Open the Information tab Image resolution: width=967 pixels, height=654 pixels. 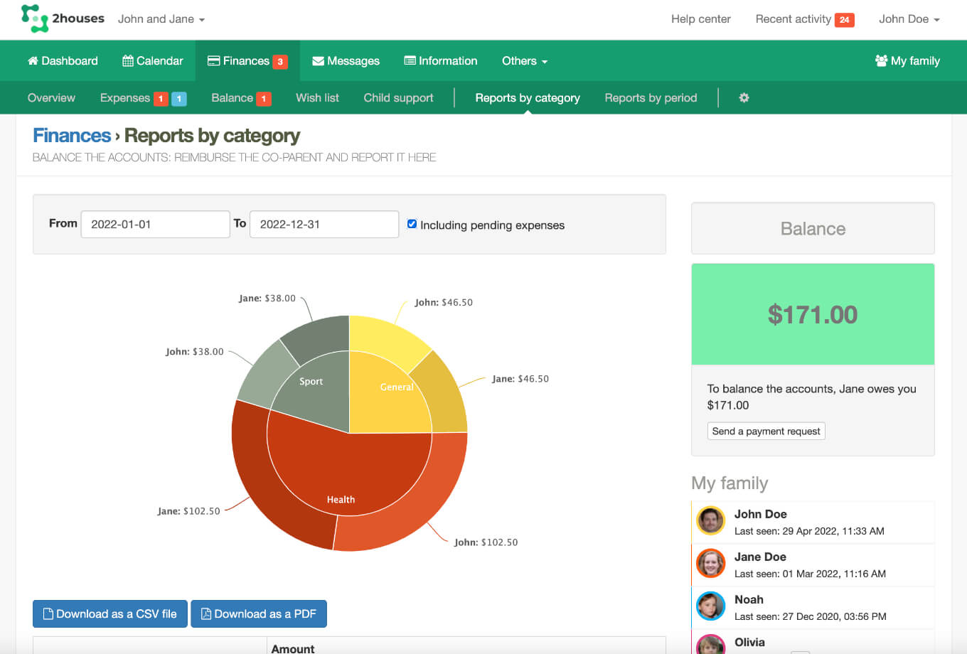[x=441, y=61]
